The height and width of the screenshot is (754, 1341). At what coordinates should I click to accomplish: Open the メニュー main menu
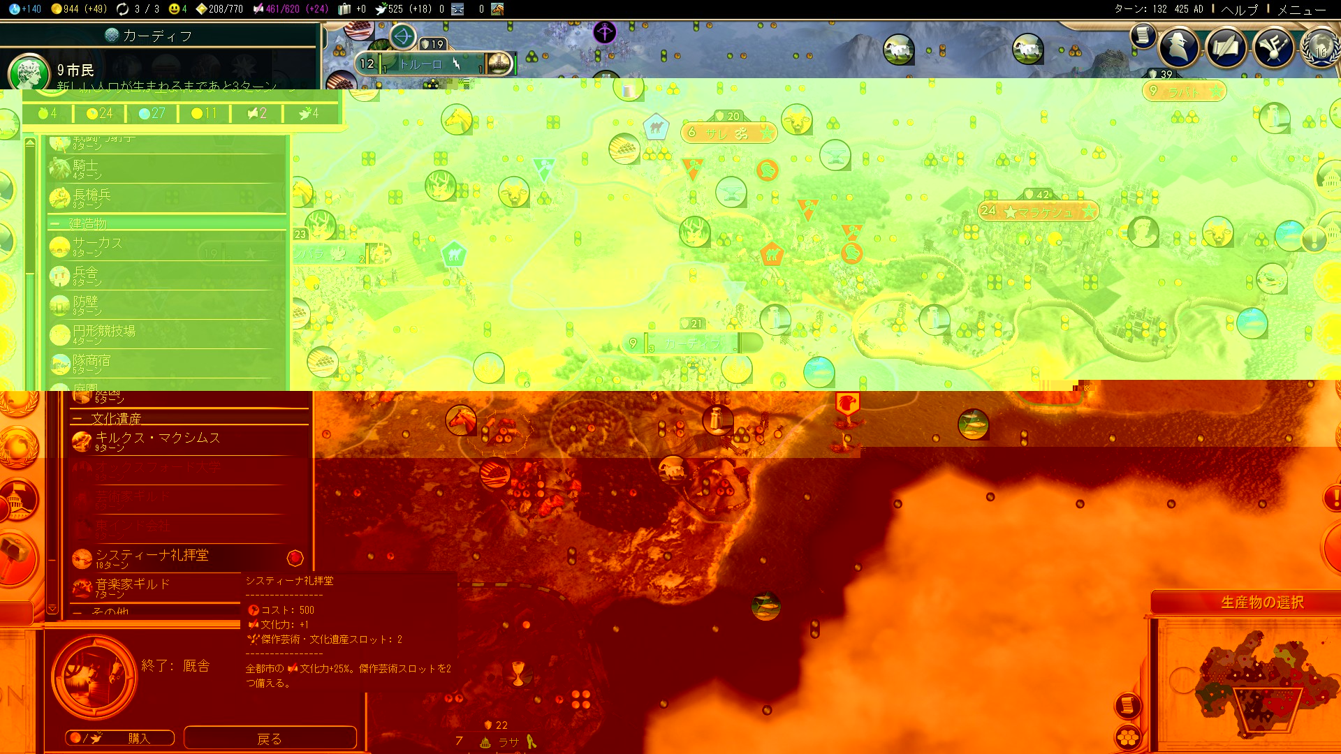[1301, 9]
